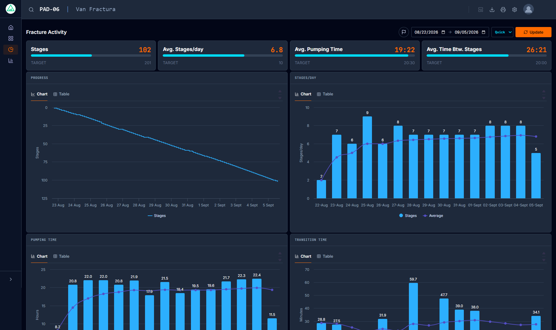Click the Fracture Activity heading
The height and width of the screenshot is (330, 556).
click(46, 32)
